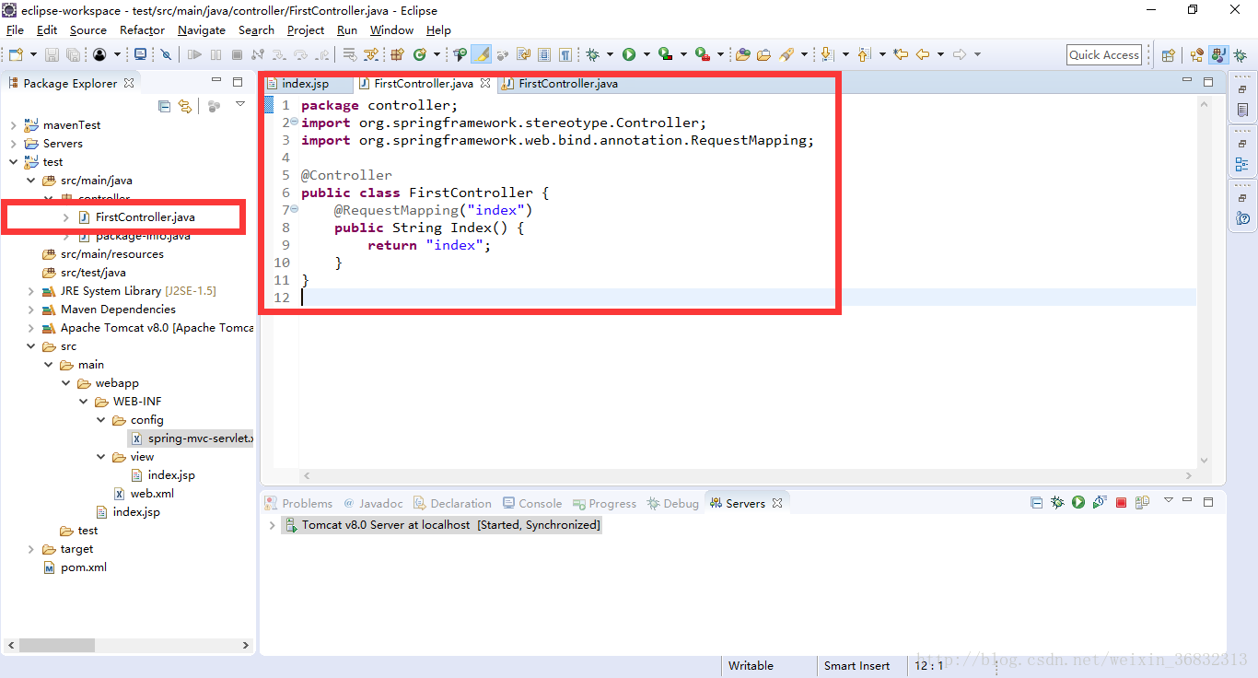Image resolution: width=1258 pixels, height=678 pixels.
Task: Click the Back navigation arrow
Action: pyautogui.click(x=922, y=55)
